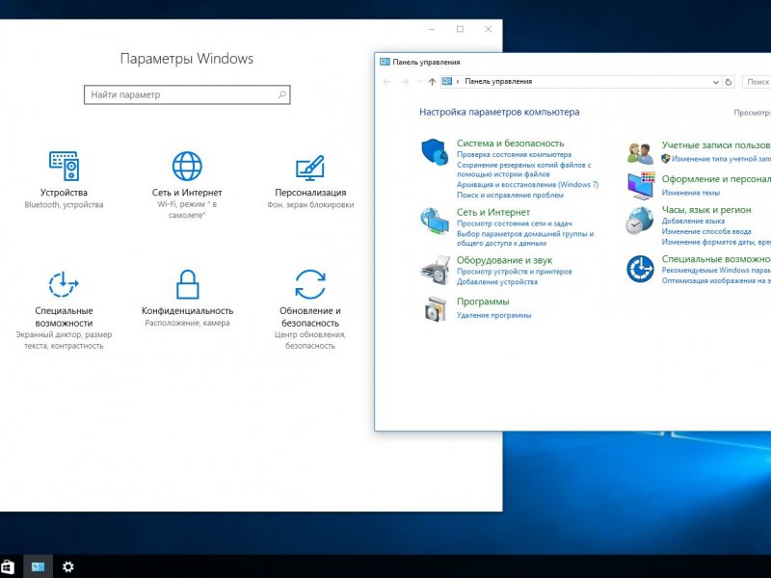This screenshot has width=771, height=578.
Task: Open the recent locations dropdown arrow
Action: (419, 82)
